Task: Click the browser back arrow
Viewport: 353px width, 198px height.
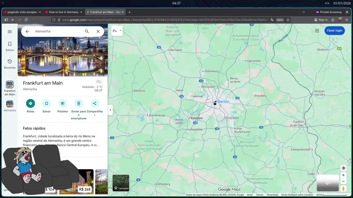Action: point(13,20)
